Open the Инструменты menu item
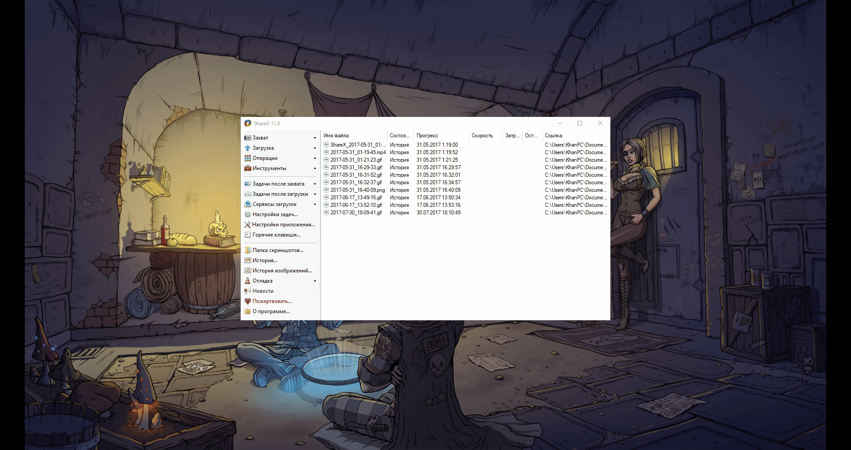 [x=280, y=168]
